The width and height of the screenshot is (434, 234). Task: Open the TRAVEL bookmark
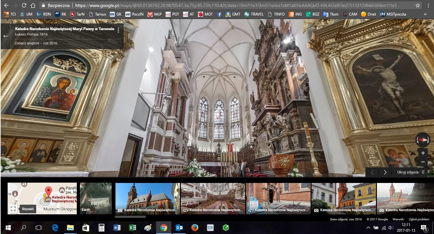[x=254, y=14]
